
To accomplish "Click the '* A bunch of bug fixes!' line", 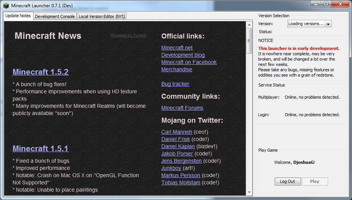I will point(40,84).
